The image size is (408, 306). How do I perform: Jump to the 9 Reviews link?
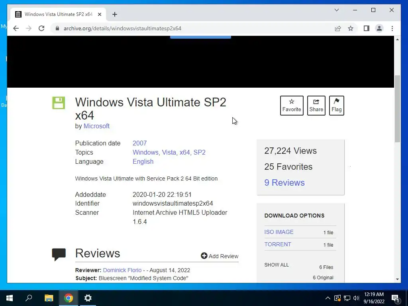(284, 182)
